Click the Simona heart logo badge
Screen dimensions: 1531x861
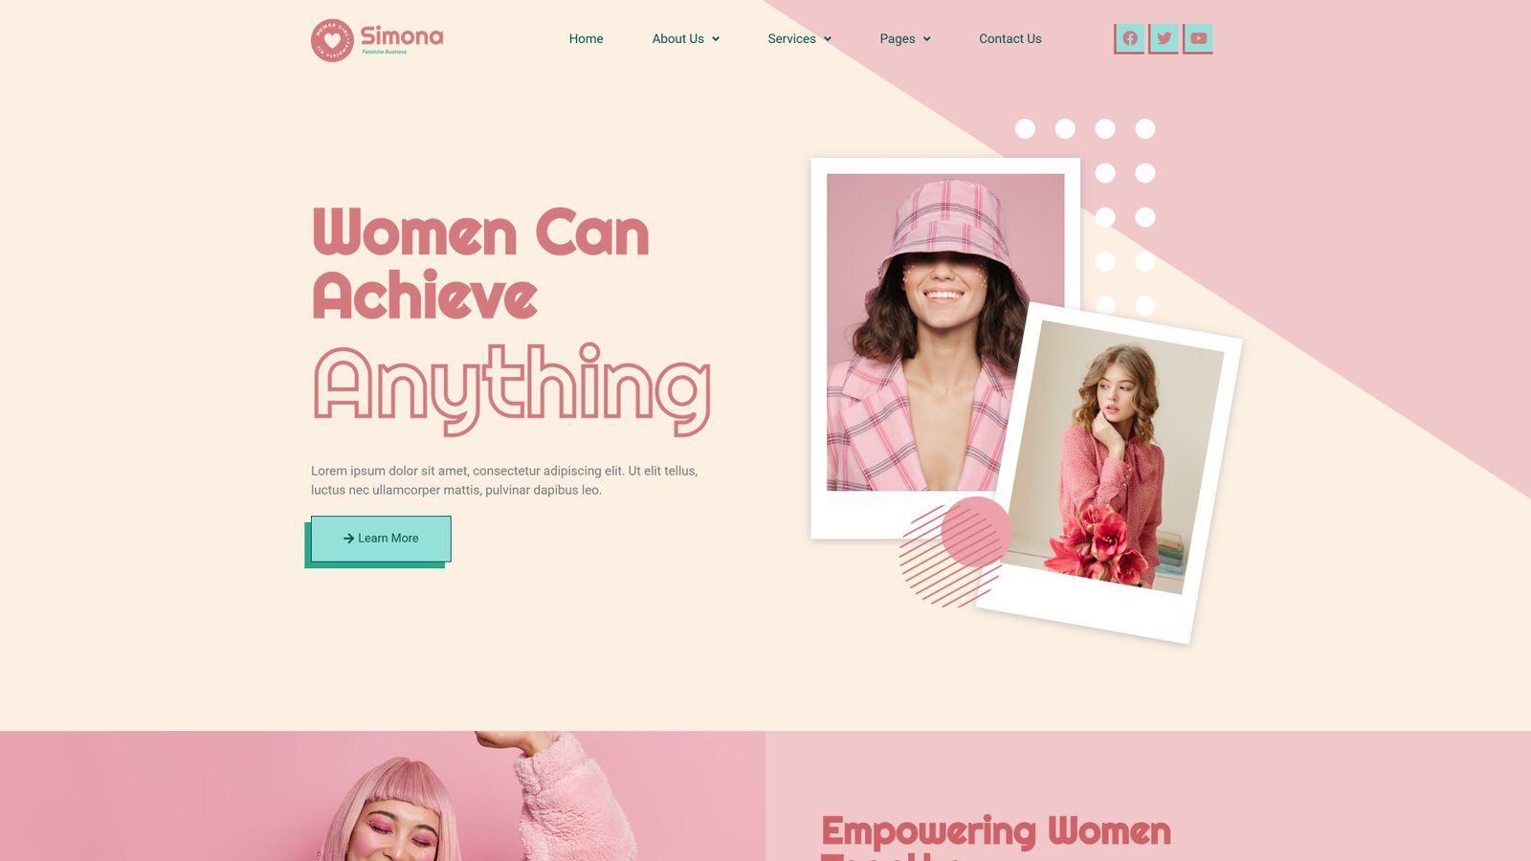[x=332, y=40]
